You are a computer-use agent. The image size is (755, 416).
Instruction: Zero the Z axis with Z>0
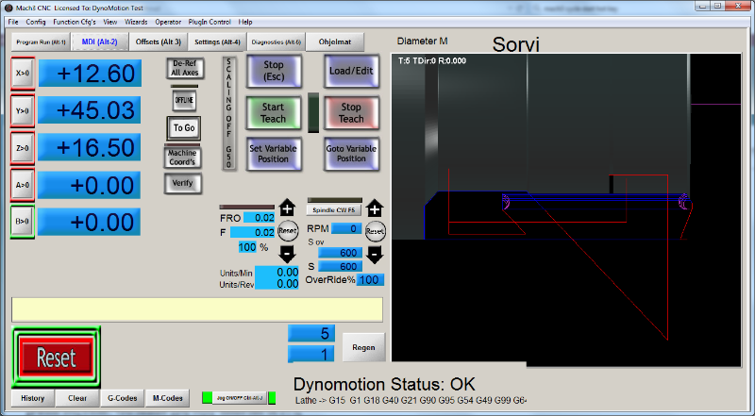[23, 148]
